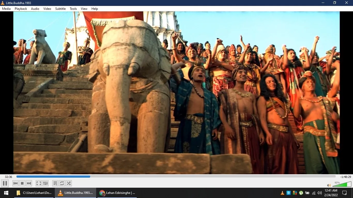The width and height of the screenshot is (353, 198).
Task: Open the fingerprint tray icon
Action: 289,193
